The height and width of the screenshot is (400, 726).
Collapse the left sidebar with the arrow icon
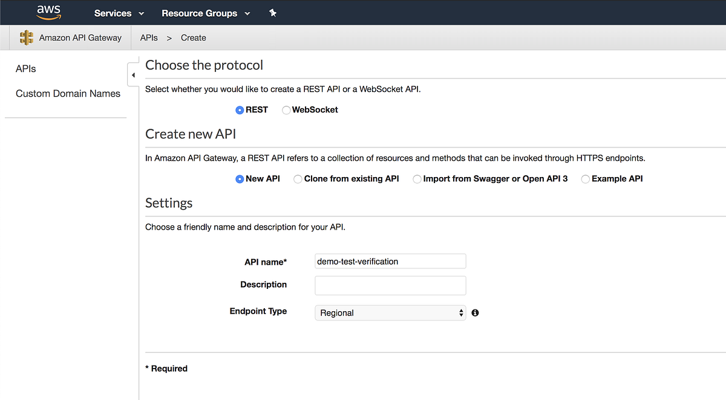[133, 74]
